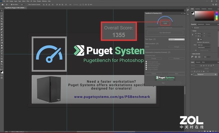Viewport: 219px width, 133px height.
Task: Select the Crop tool
Action: point(2,21)
